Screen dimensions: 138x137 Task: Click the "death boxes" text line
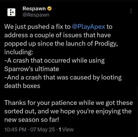click(x=22, y=86)
